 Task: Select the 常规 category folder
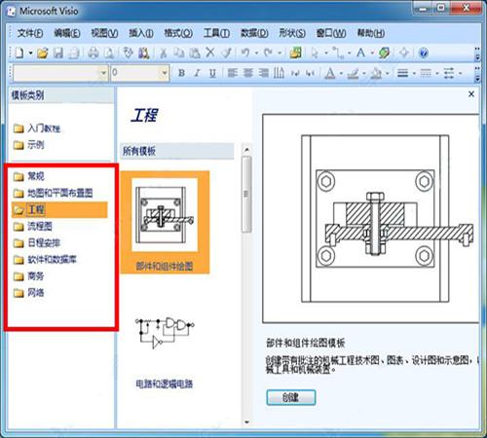(x=28, y=176)
